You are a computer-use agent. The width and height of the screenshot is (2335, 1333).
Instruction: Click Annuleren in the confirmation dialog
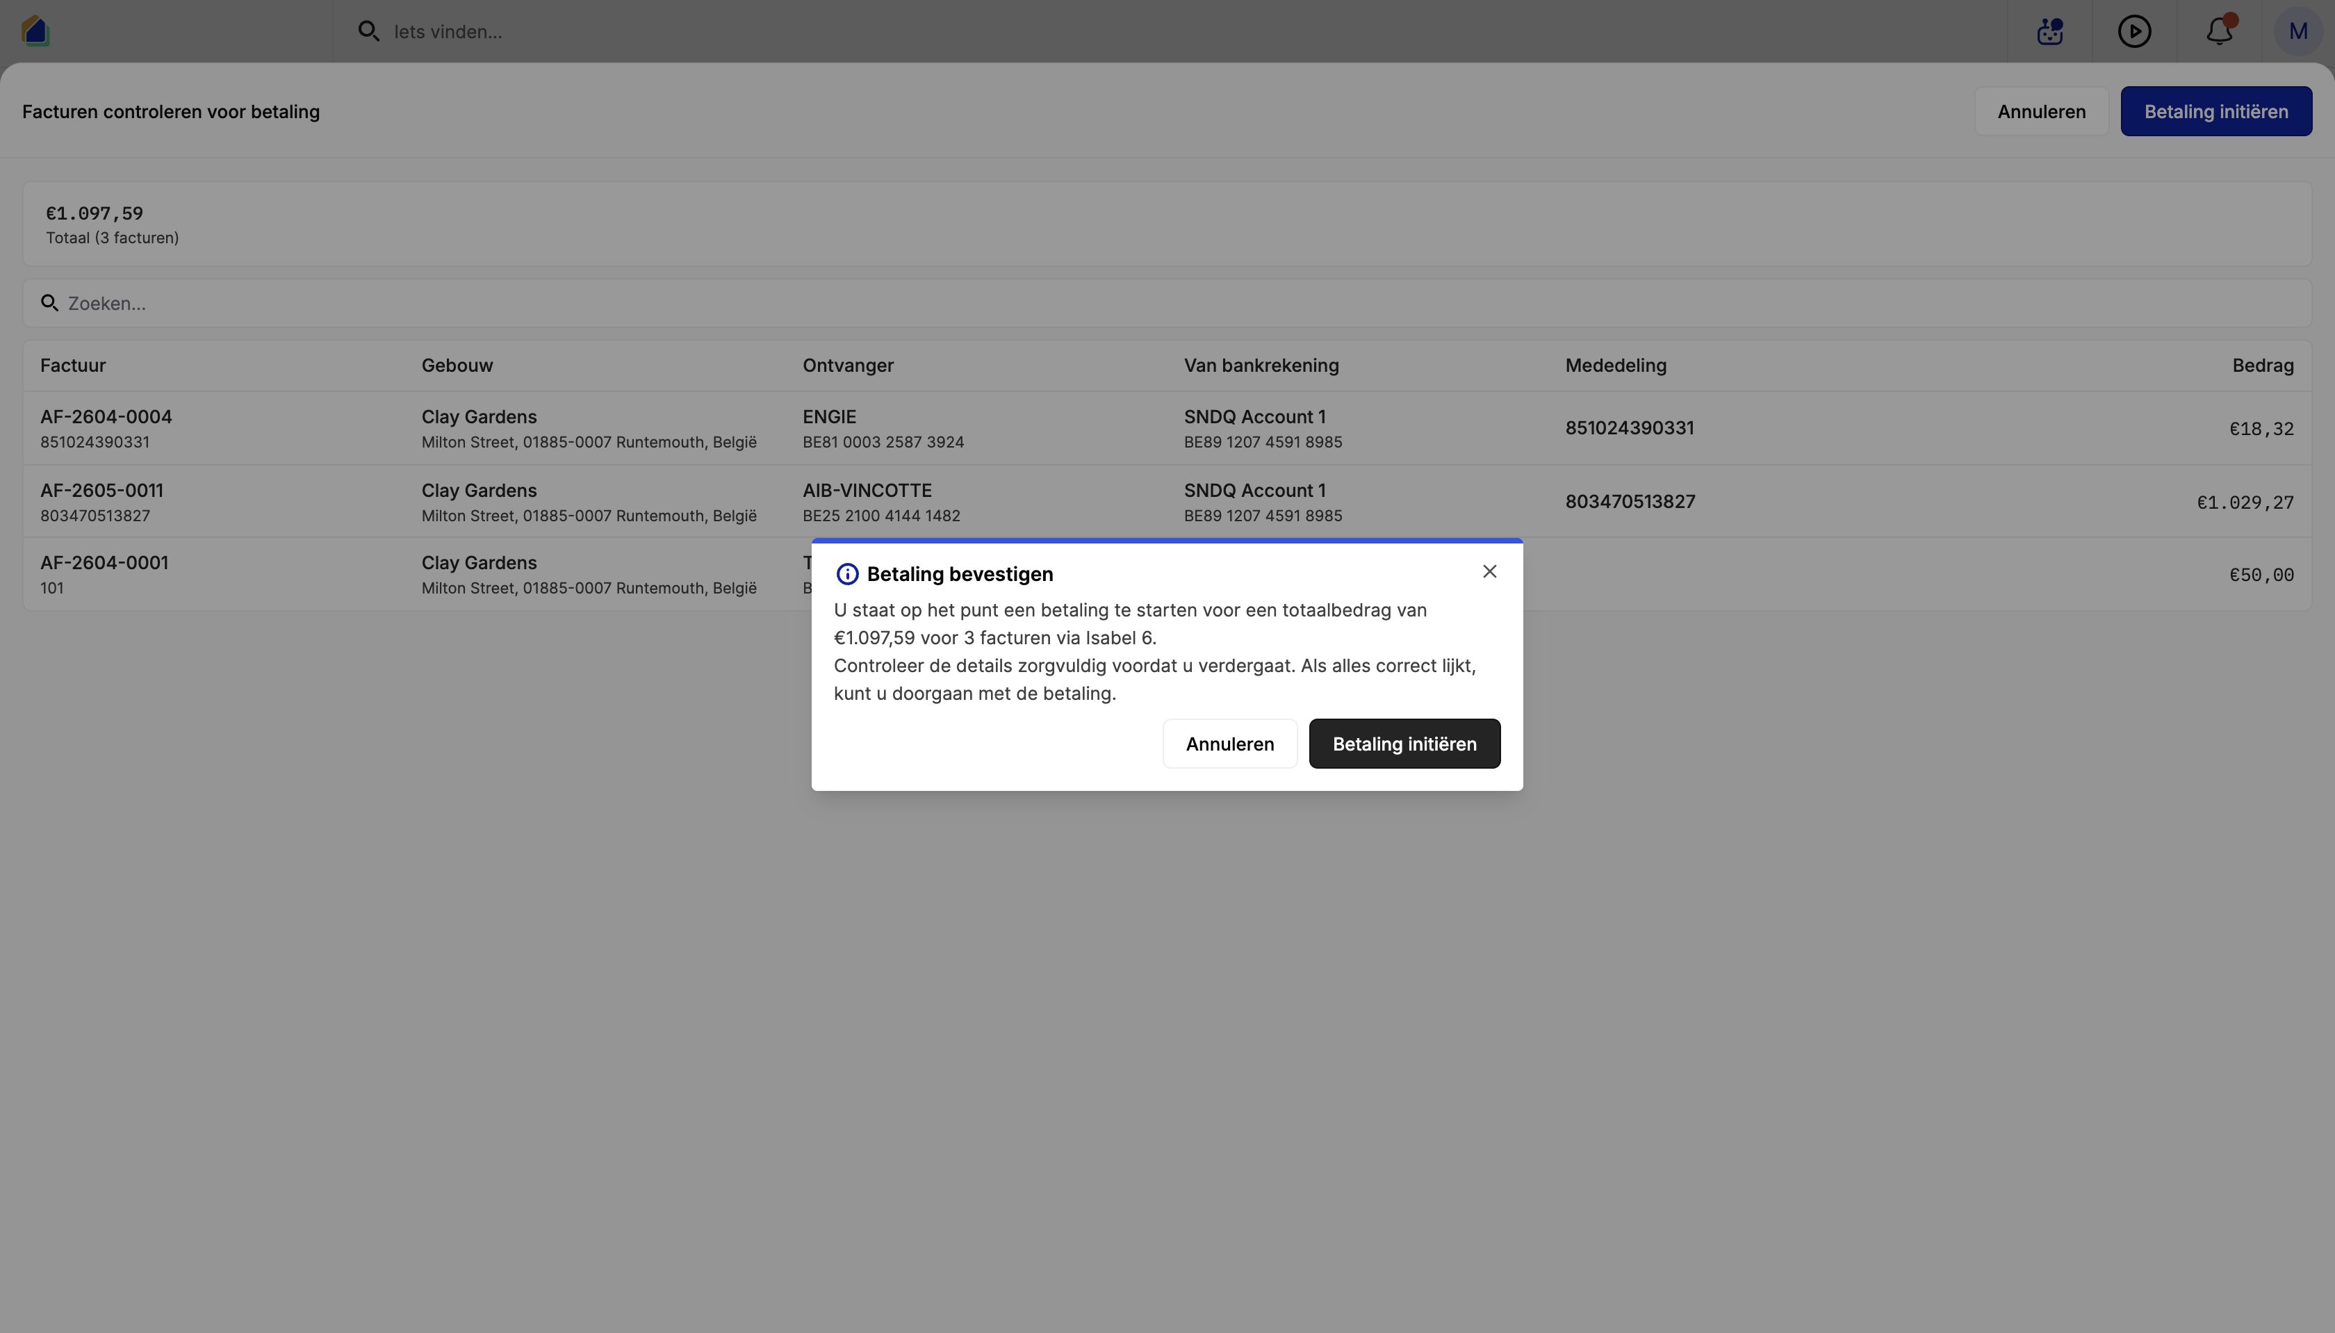[x=1229, y=744]
